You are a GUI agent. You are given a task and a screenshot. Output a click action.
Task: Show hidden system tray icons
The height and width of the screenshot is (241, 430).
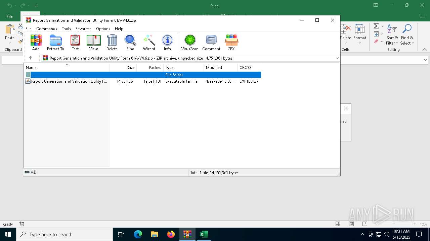click(x=362, y=234)
